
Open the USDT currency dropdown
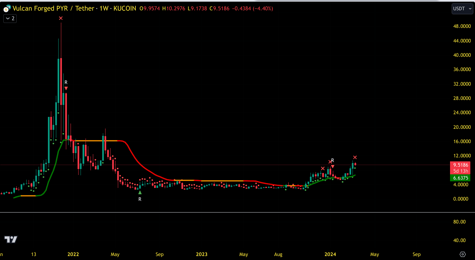(462, 9)
